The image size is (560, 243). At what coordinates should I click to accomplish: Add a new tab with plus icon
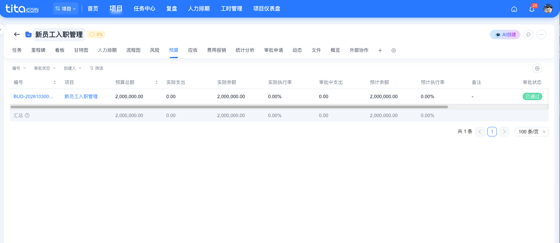[x=380, y=50]
